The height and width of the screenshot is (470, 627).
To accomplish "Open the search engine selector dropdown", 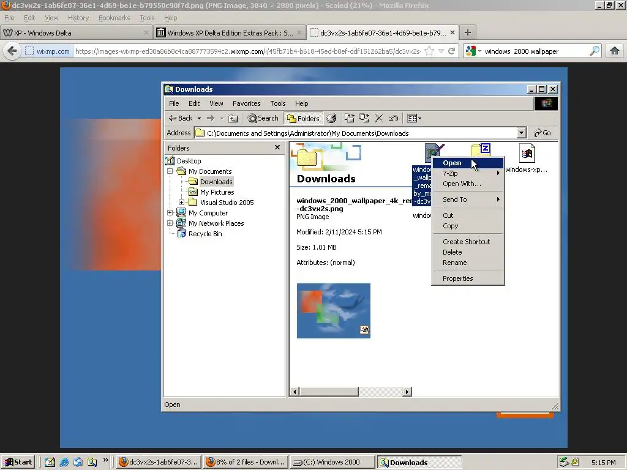I will [x=474, y=51].
